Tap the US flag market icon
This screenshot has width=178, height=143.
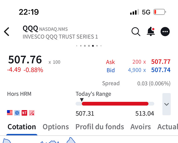[10, 113]
